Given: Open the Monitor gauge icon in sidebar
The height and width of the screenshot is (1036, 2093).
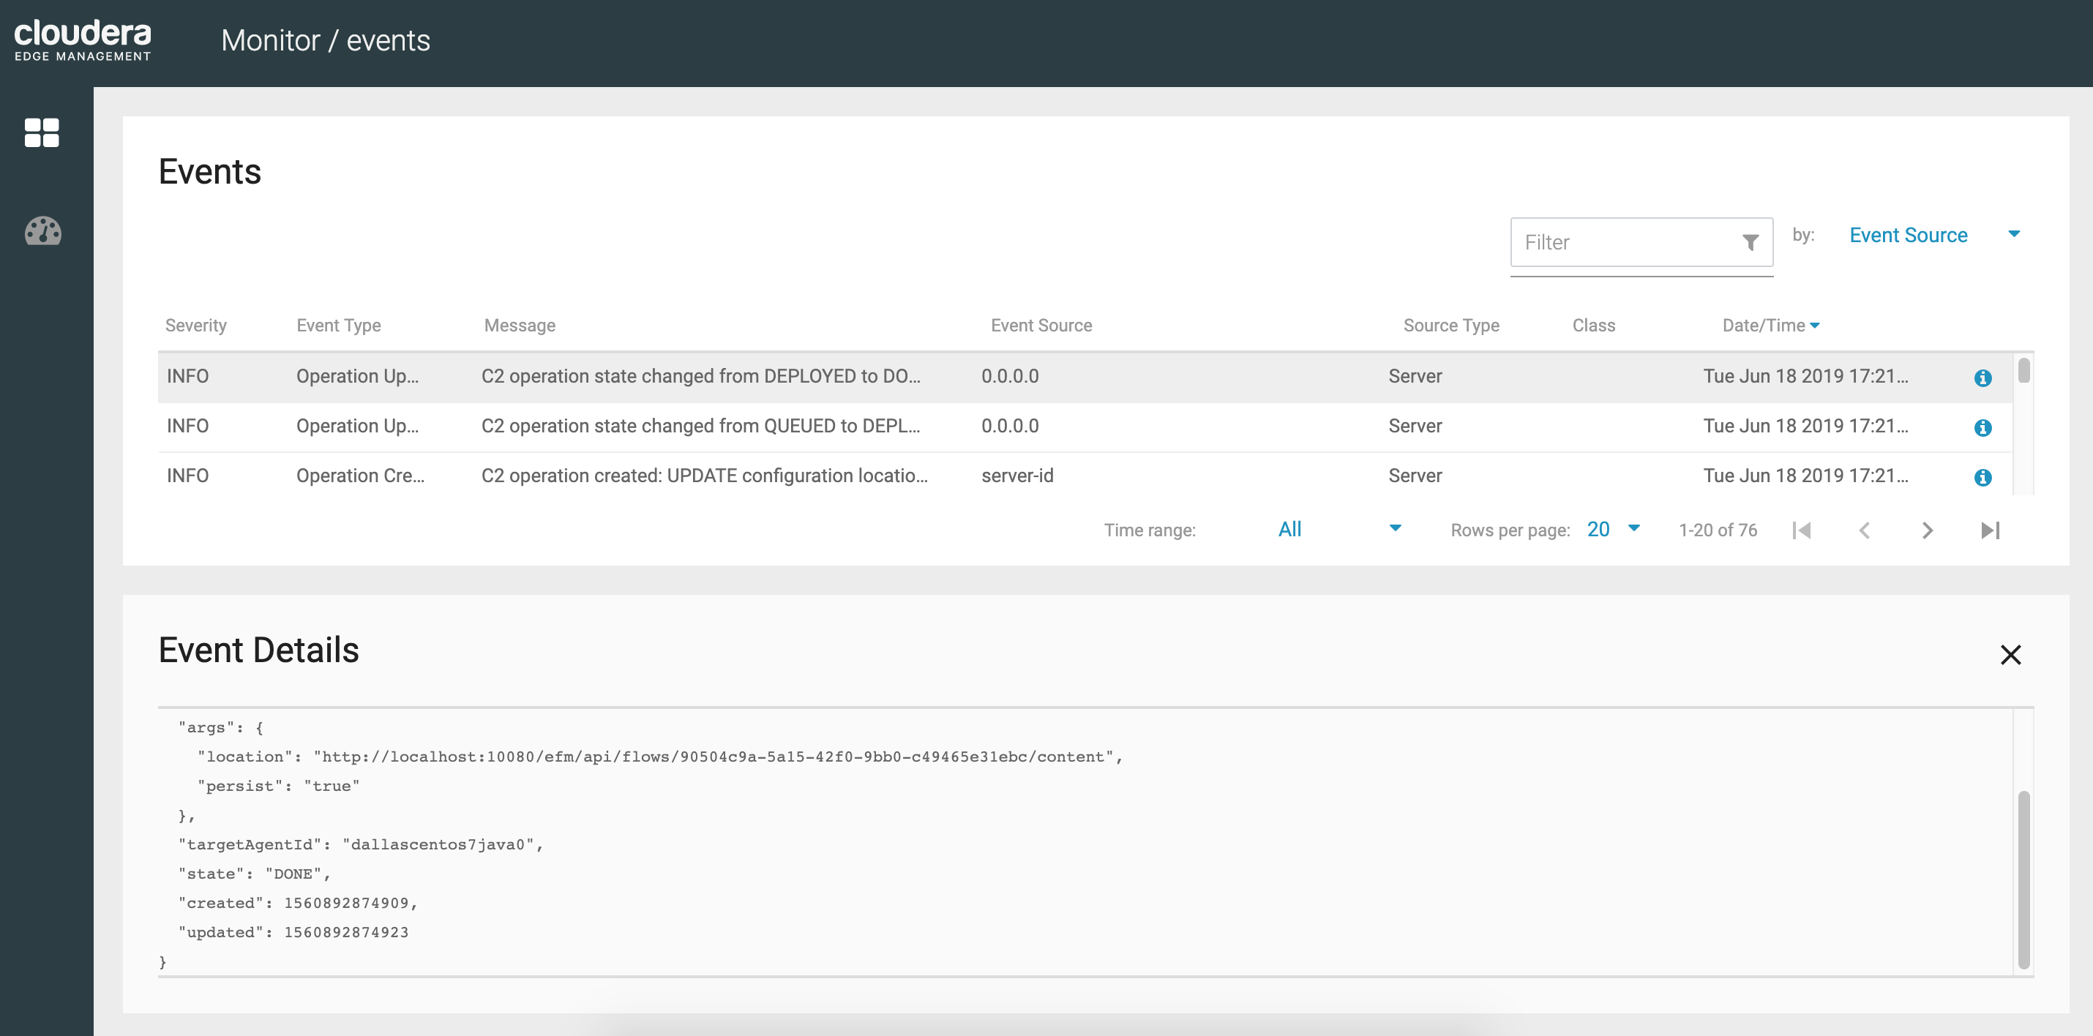Looking at the screenshot, I should click(x=43, y=232).
